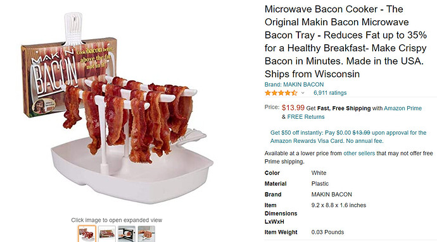The width and height of the screenshot is (437, 242).
Task: Expand the ratings breakdown chevron
Action: 303,93
